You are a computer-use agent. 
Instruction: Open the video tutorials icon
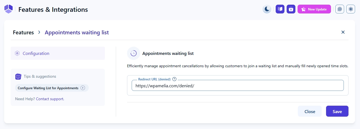click(291, 9)
